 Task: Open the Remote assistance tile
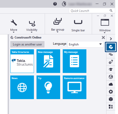(75, 87)
